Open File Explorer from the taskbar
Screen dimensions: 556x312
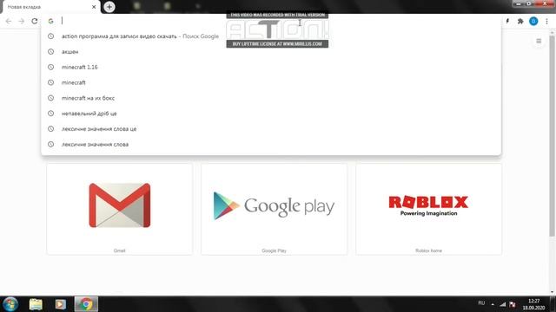pos(36,304)
